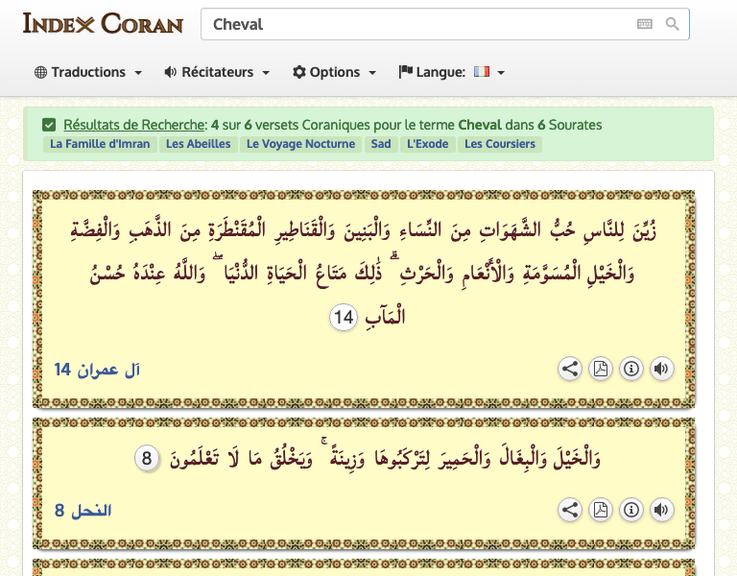This screenshot has height=576, width=737.
Task: Click the Résultats de Recherche link
Action: (x=134, y=125)
